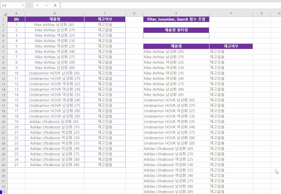The image size is (281, 194).
Task: Select stock cell in column F row 17
Action: 231,106
